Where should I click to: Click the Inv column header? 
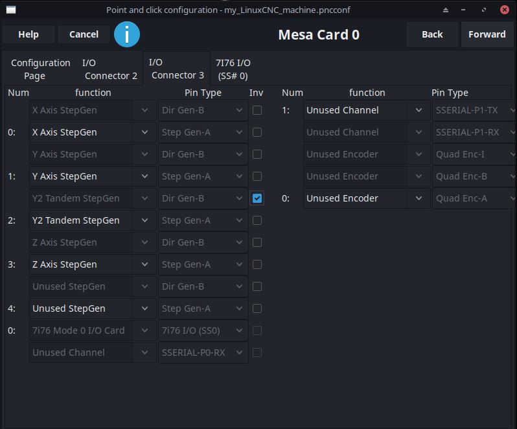[256, 93]
